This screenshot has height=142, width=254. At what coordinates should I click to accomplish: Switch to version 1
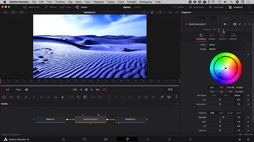(x=214, y=30)
